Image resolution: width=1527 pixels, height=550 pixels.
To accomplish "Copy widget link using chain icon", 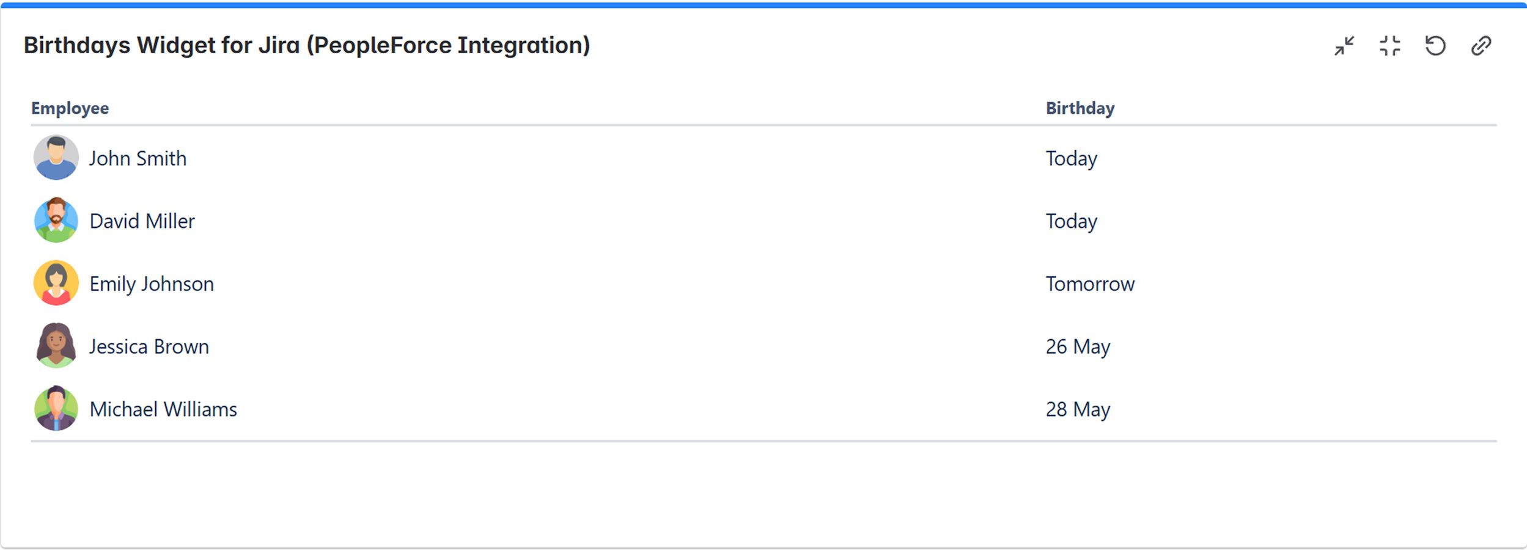I will pyautogui.click(x=1481, y=46).
